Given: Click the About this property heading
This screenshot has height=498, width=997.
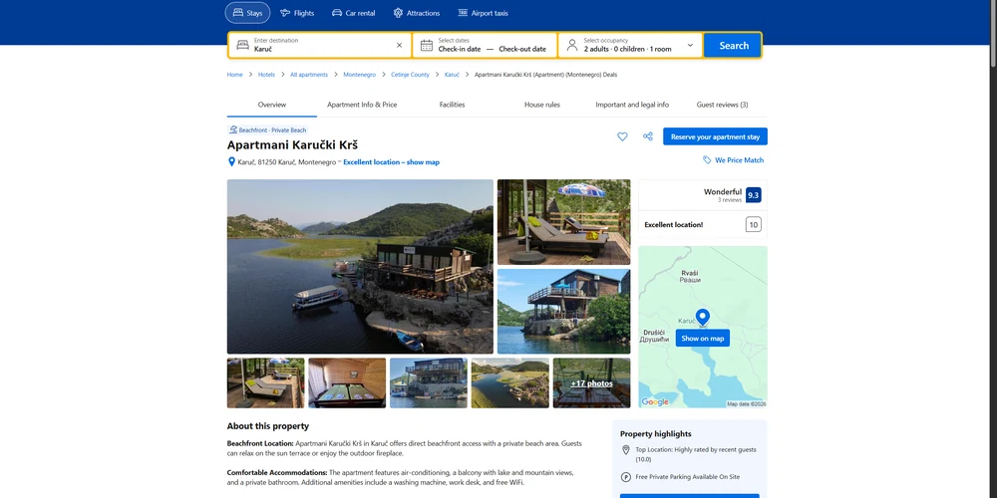Looking at the screenshot, I should [x=267, y=426].
